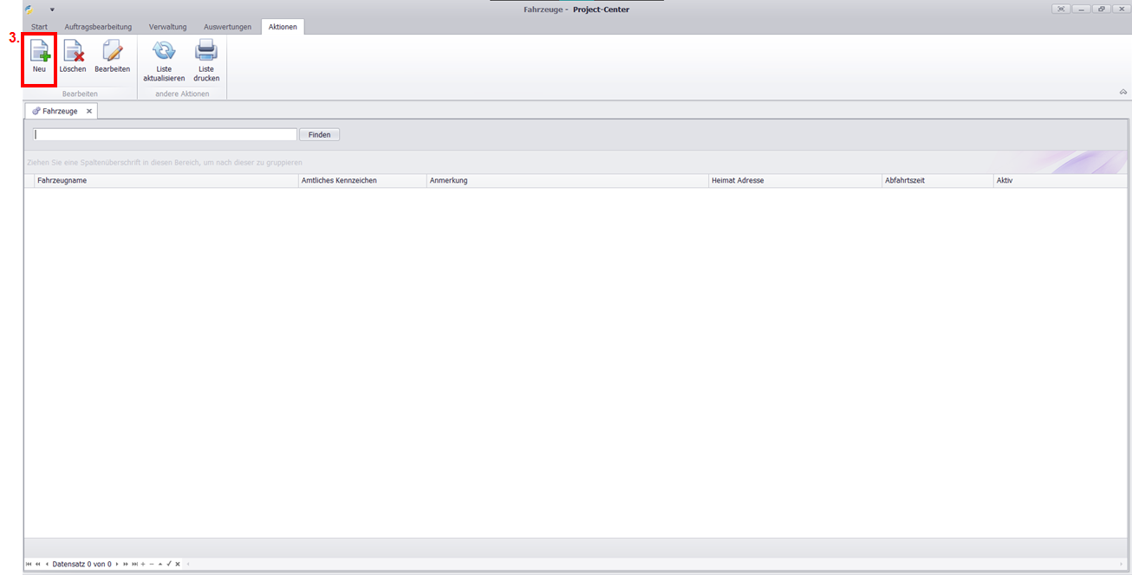
Task: Click into the search text field
Action: click(x=165, y=135)
